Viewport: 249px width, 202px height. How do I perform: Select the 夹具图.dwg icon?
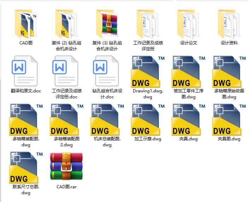(x=229, y=120)
